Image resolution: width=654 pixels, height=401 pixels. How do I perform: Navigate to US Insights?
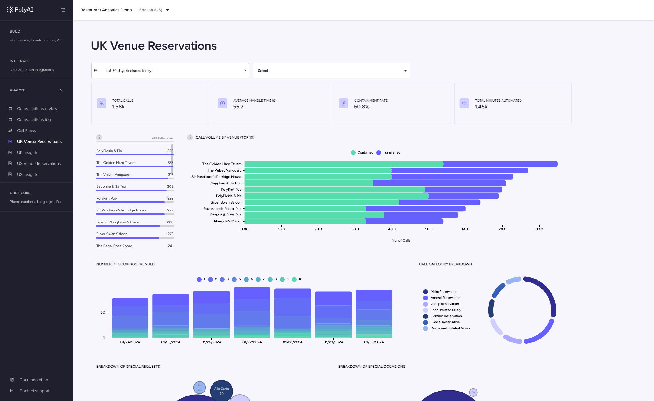(x=27, y=174)
